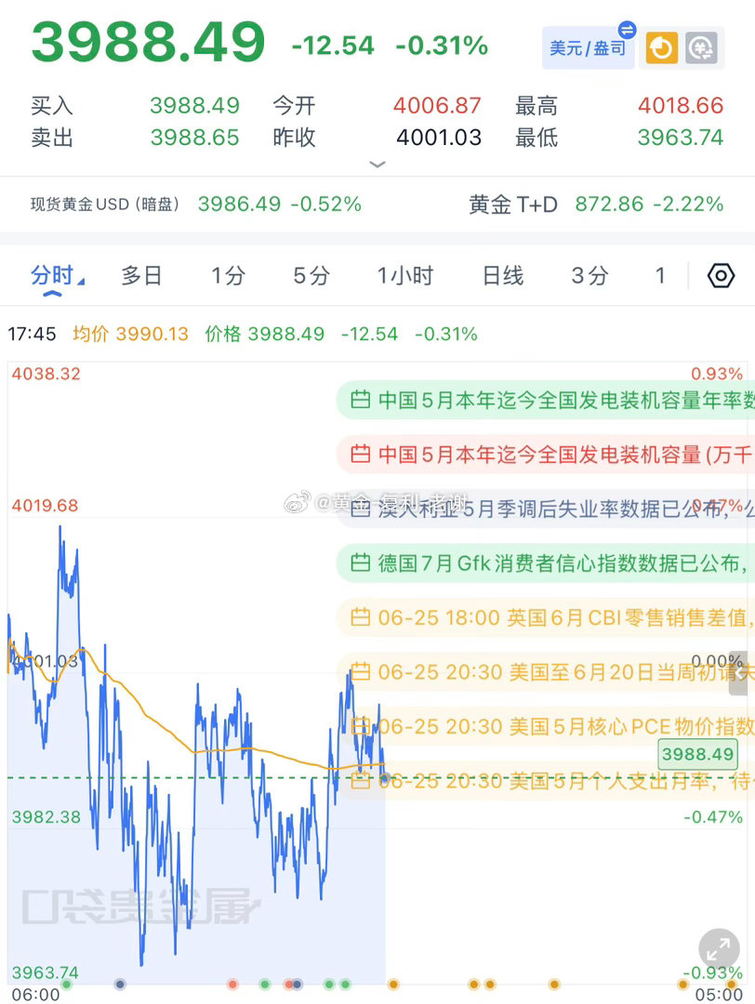Select the 3分 chart tab
This screenshot has width=755, height=1004.
tap(589, 276)
